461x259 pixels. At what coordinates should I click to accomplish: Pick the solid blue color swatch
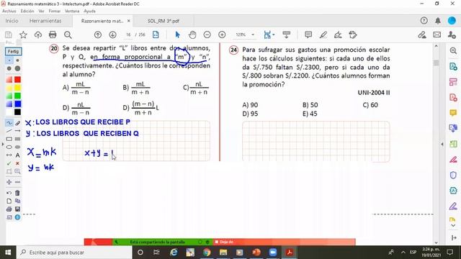17,104
